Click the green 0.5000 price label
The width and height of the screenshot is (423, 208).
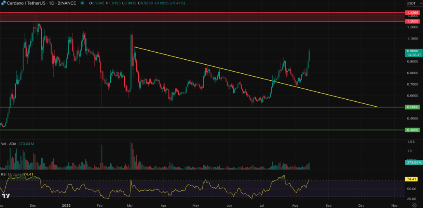(x=412, y=107)
